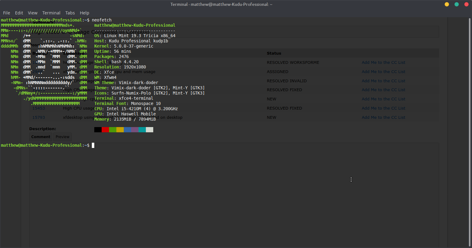Click the blue color block in neofetch palette
The width and height of the screenshot is (472, 248).
click(127, 130)
